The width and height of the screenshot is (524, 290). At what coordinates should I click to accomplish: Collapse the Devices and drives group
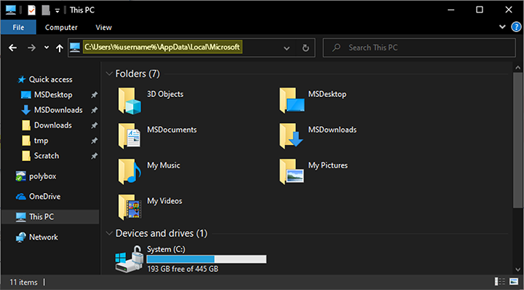tap(109, 233)
